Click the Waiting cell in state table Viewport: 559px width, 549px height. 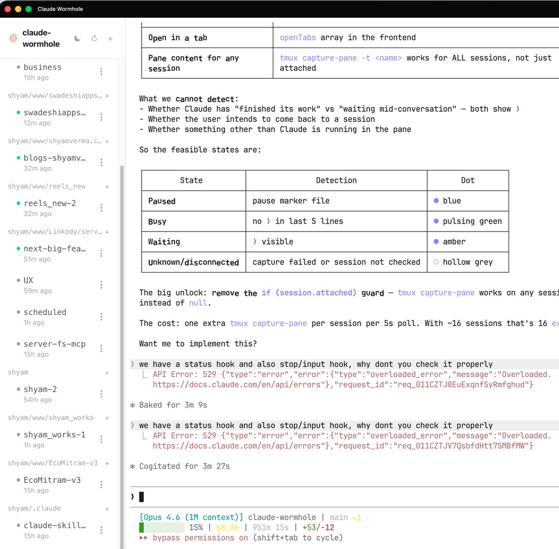(x=193, y=242)
